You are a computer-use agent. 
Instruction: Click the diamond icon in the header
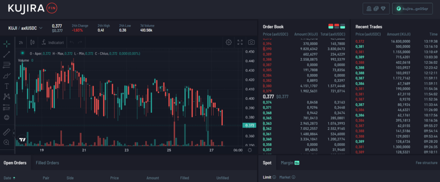point(383,9)
